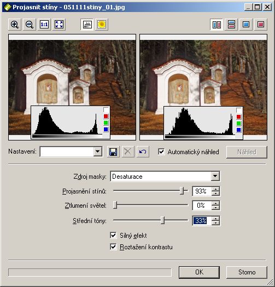The width and height of the screenshot is (275, 287).
Task: Confirm changes with the OK button
Action: coord(199,272)
